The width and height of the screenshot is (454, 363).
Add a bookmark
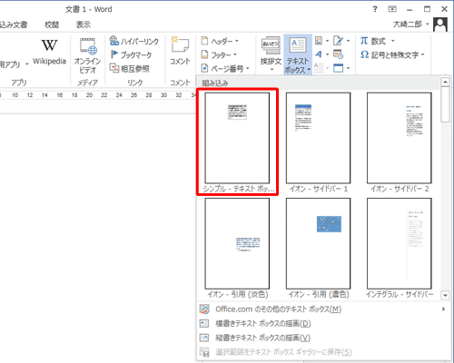pyautogui.click(x=131, y=54)
